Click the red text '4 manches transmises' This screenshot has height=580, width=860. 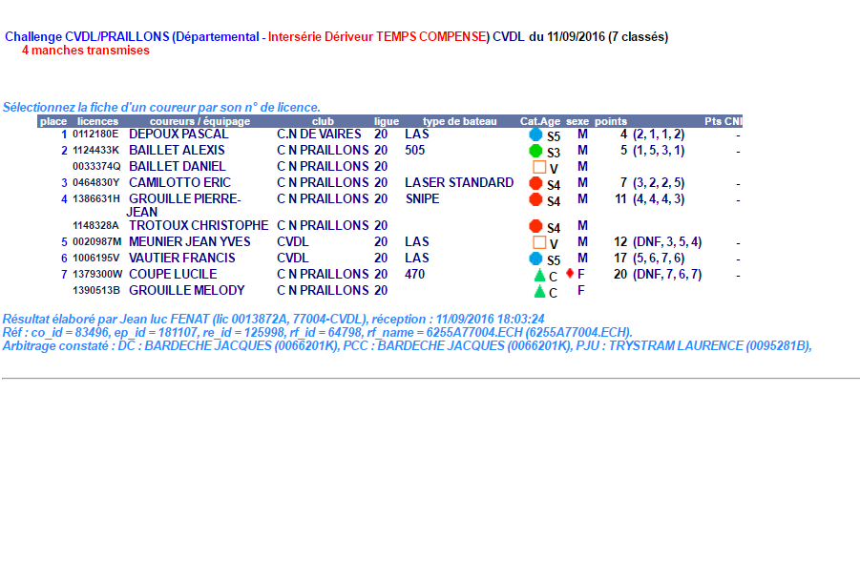(x=86, y=50)
